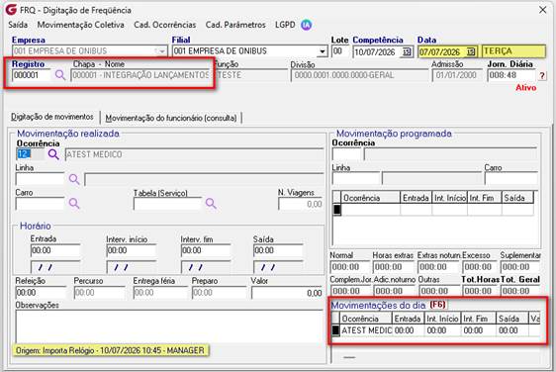Click Int. Início header in Movimentação programada grid

449,198
